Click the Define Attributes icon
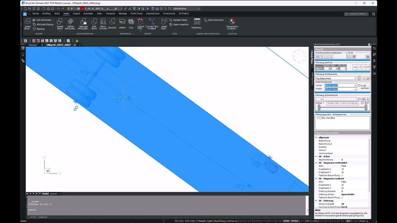The width and height of the screenshot is (397, 223). 71,21
